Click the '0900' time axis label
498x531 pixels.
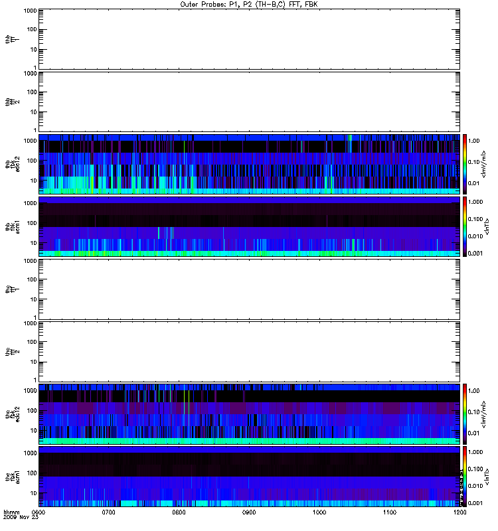click(249, 512)
